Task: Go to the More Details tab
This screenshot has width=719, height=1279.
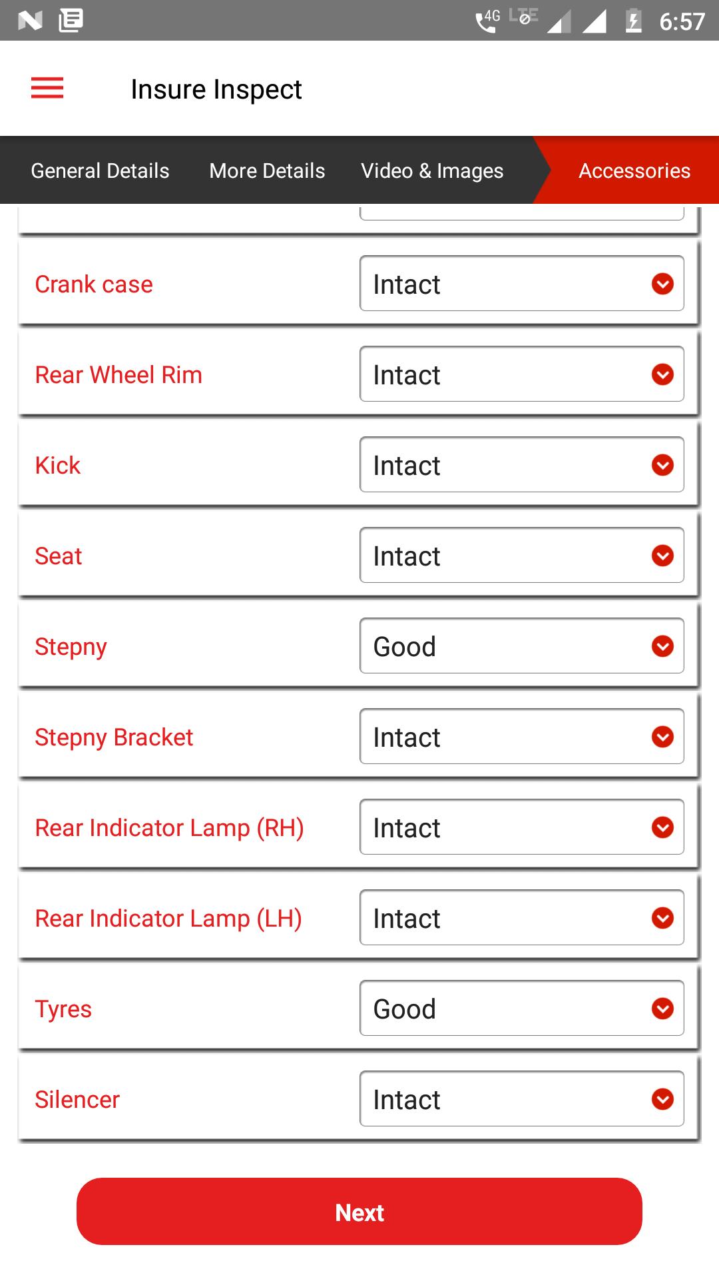Action: [267, 171]
